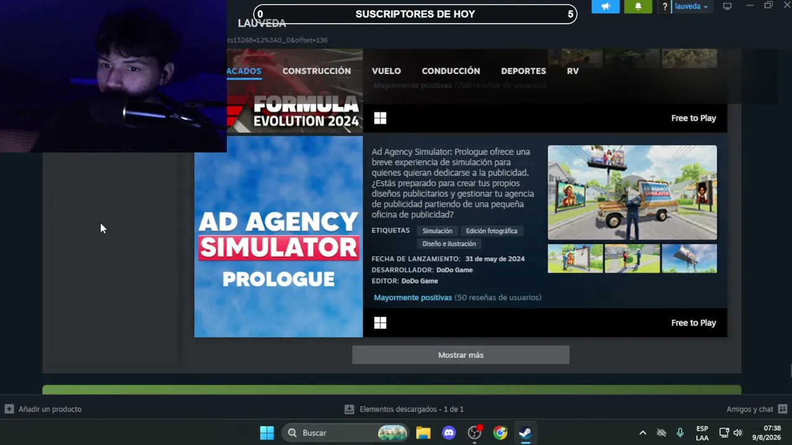Open File Explorer from the taskbar
Viewport: 792px width, 445px height.
pos(423,433)
